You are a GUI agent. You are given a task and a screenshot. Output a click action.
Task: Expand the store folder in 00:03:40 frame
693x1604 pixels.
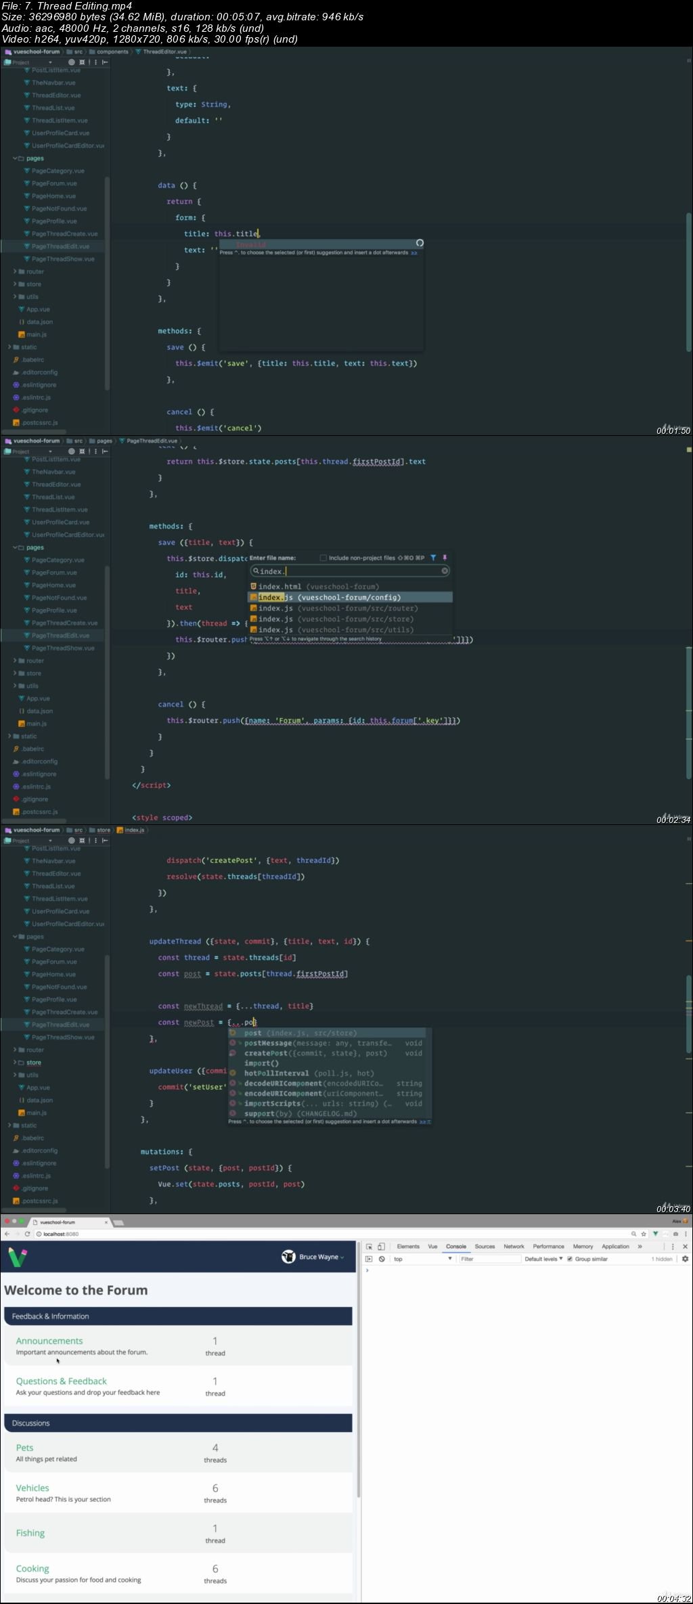[15, 1063]
